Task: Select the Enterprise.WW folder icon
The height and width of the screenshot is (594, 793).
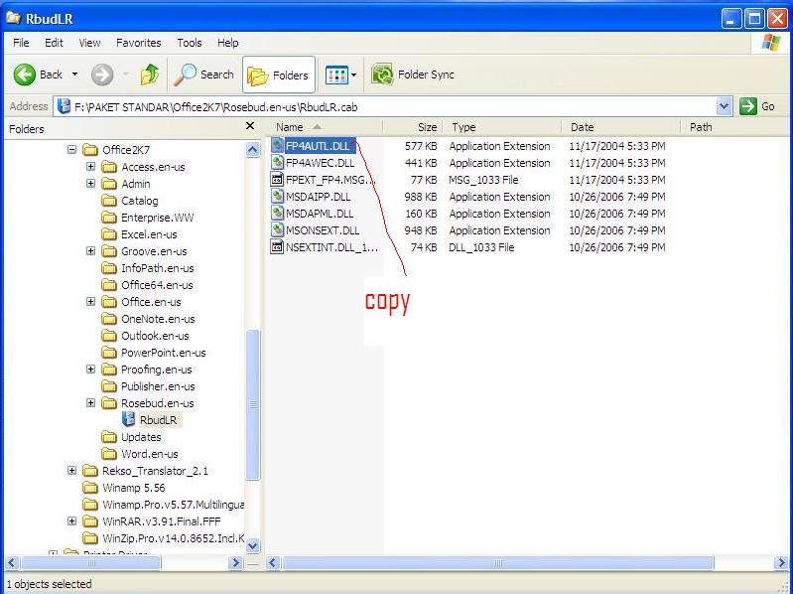Action: click(x=109, y=218)
